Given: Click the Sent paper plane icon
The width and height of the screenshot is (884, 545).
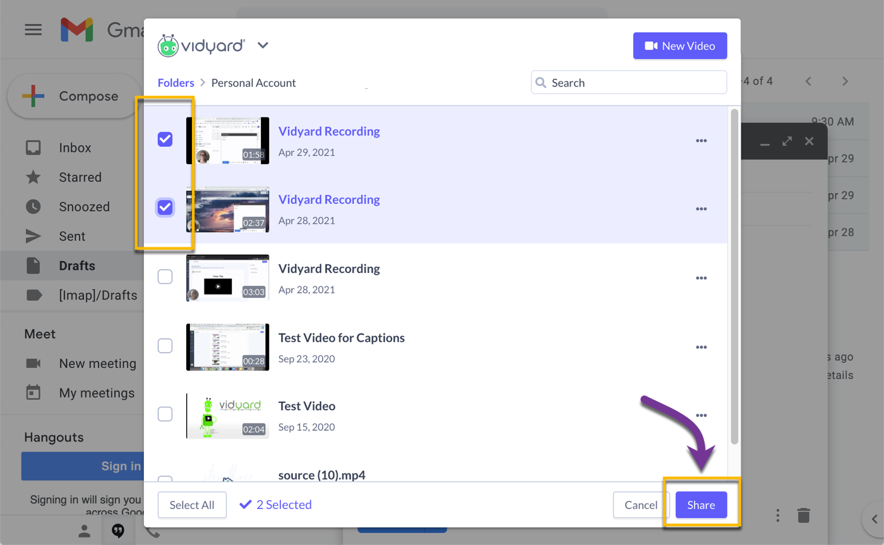Looking at the screenshot, I should [33, 236].
